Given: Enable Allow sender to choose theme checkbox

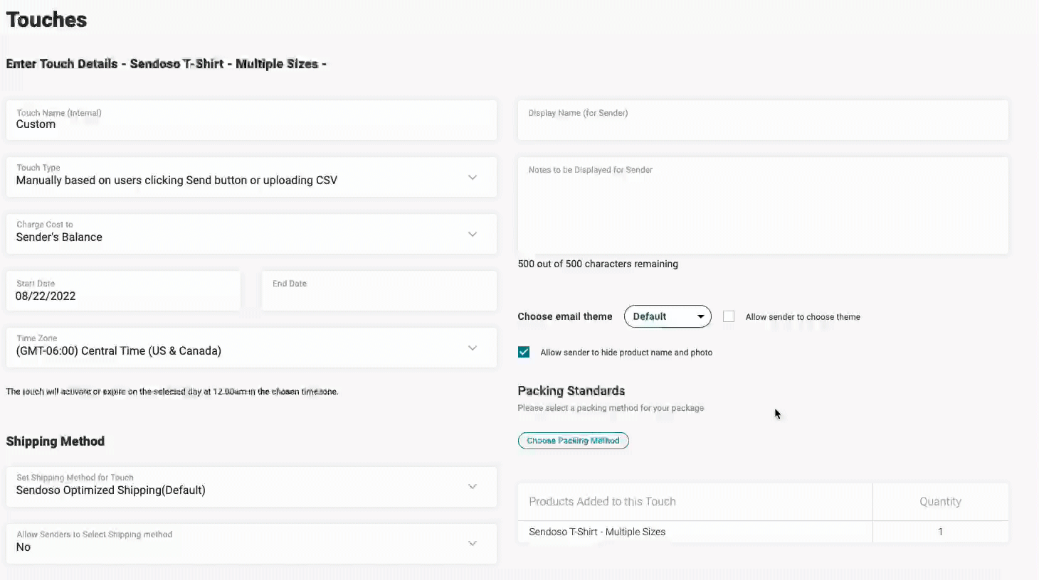Looking at the screenshot, I should 729,316.
